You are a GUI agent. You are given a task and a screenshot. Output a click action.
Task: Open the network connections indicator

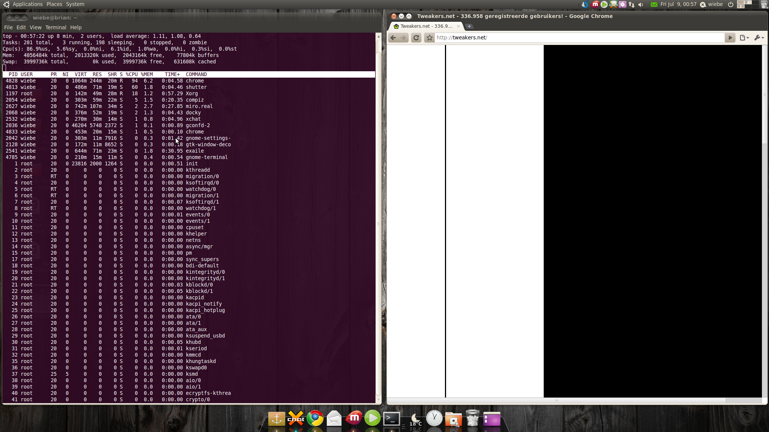632,4
